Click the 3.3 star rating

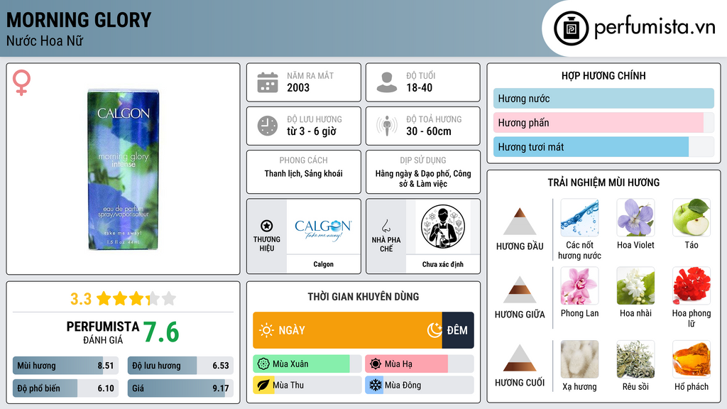123,299
